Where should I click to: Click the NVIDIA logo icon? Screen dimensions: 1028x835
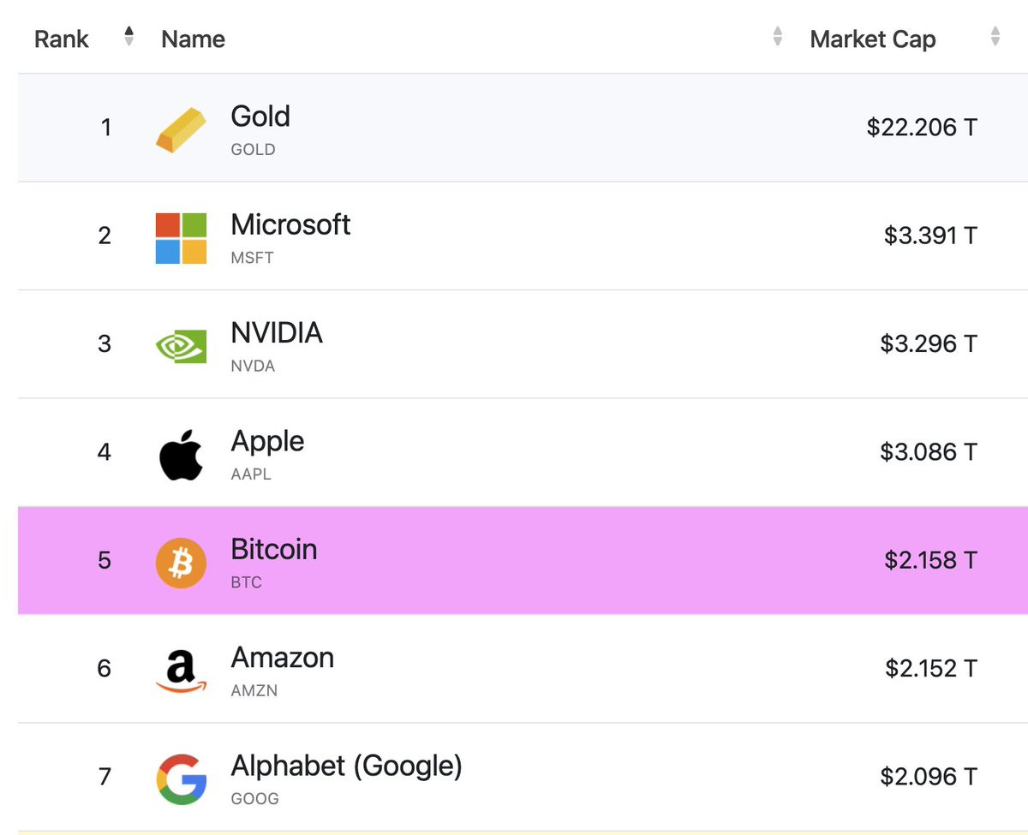click(181, 345)
